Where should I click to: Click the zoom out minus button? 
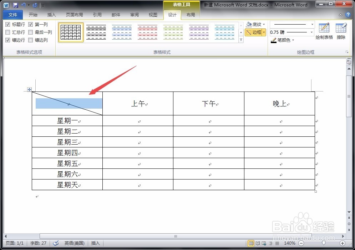(x=301, y=243)
